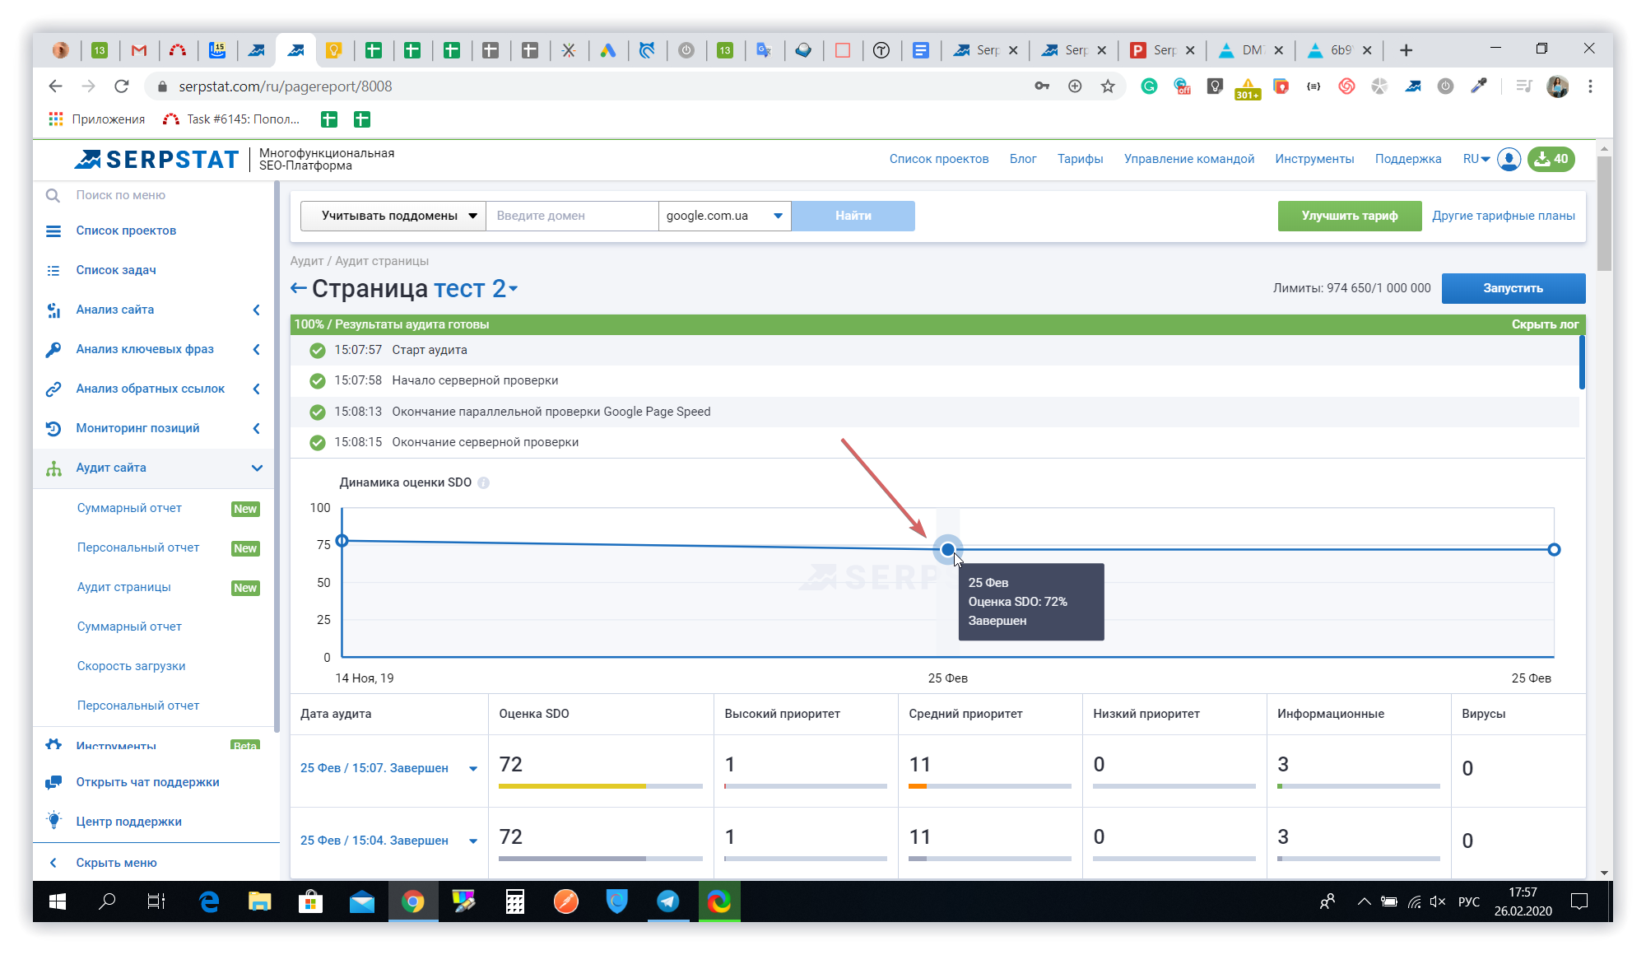Open the Task #6145 bookmark

[232, 119]
